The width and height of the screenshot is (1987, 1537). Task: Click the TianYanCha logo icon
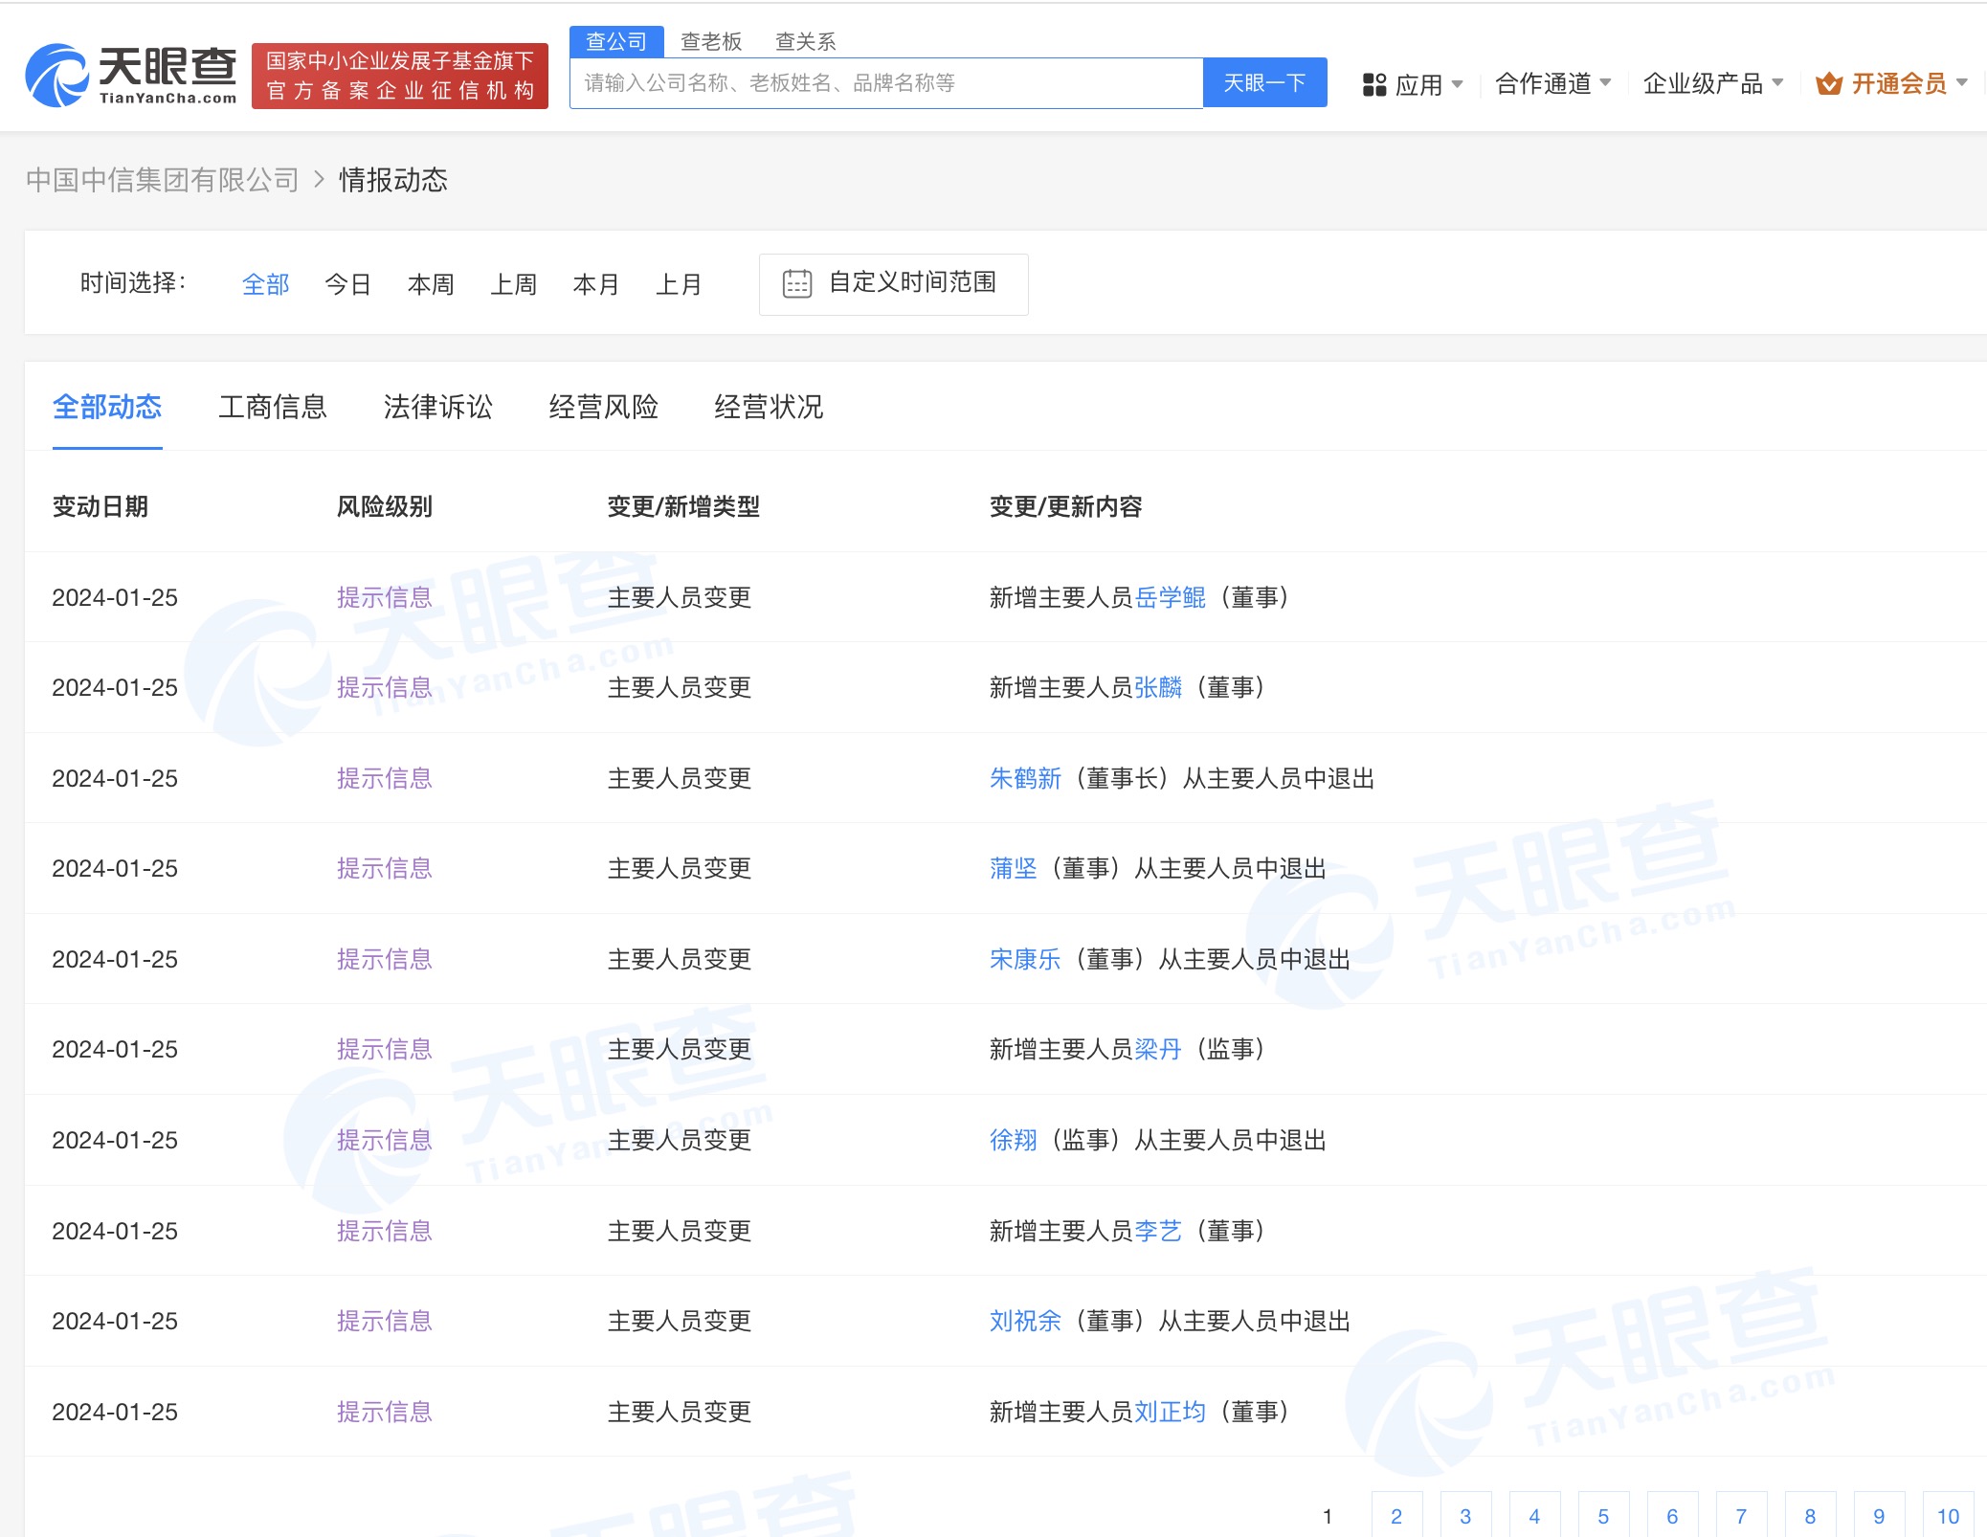pos(57,76)
